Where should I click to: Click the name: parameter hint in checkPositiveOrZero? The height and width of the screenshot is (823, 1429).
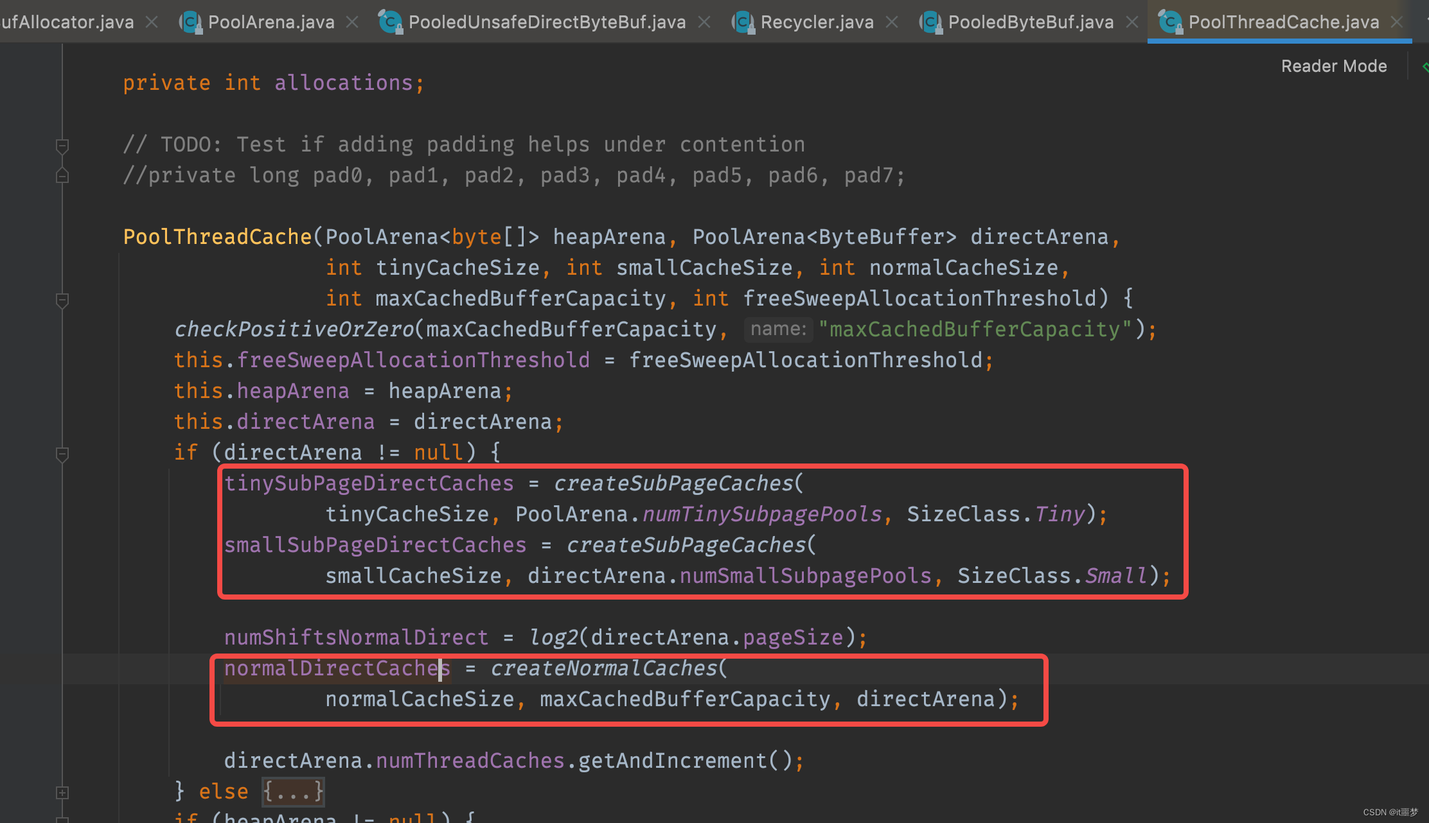pyautogui.click(x=778, y=329)
